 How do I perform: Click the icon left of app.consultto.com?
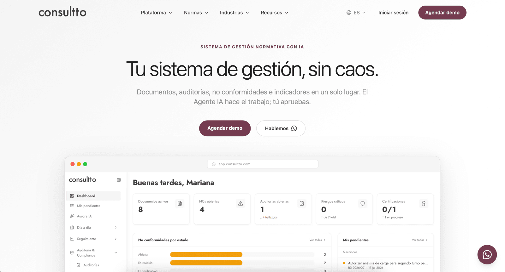pos(214,164)
